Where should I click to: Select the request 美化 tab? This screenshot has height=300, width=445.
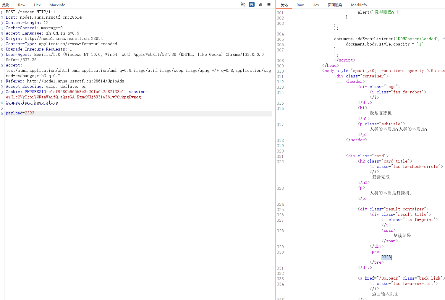tap(6, 5)
